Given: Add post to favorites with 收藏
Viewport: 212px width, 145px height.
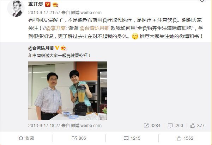Looking at the screenshot, I should coord(26,138).
